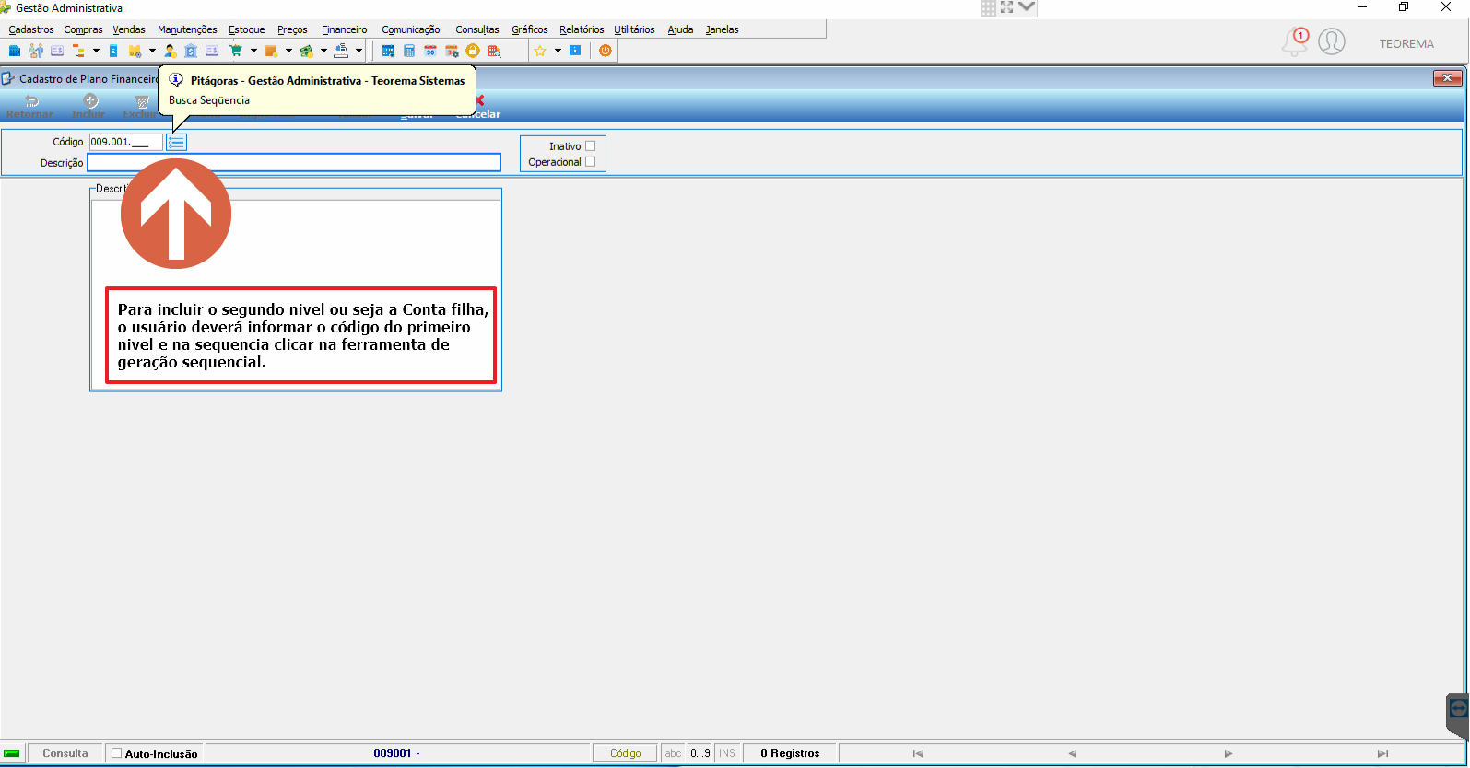This screenshot has width=1470, height=768.
Task: Click into the Código input field
Action: click(x=125, y=142)
